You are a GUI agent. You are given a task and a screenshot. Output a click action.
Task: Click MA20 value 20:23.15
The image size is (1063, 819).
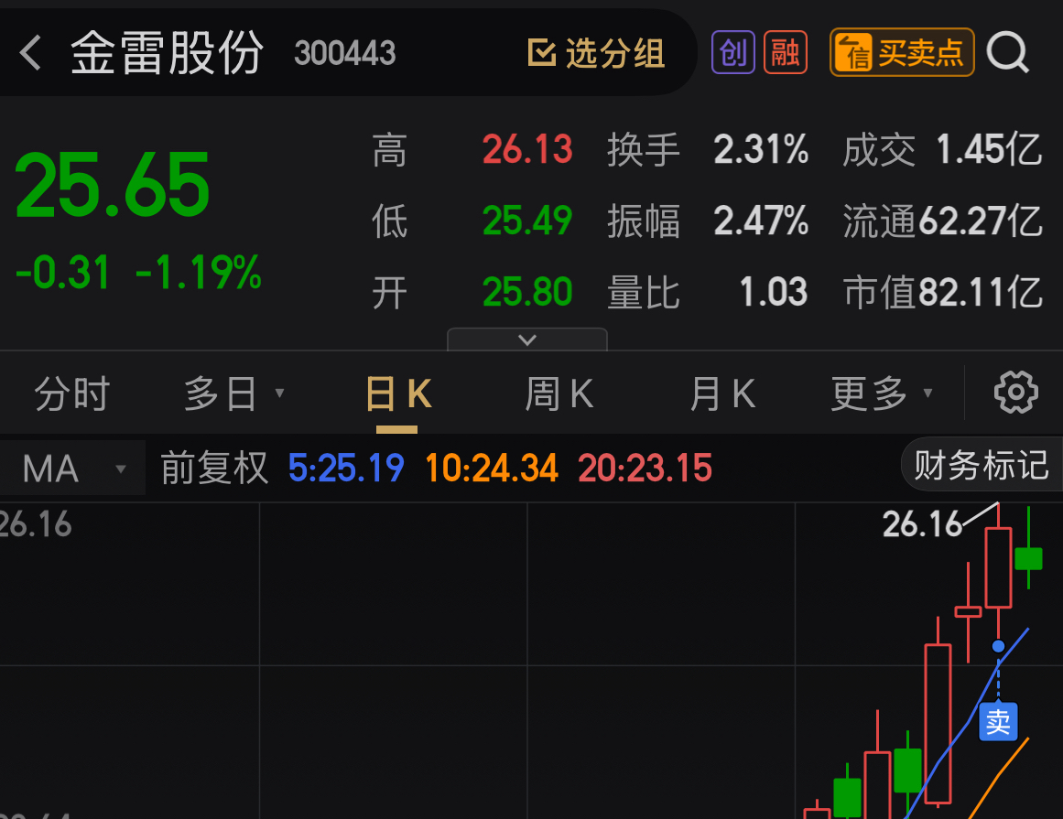click(x=645, y=469)
